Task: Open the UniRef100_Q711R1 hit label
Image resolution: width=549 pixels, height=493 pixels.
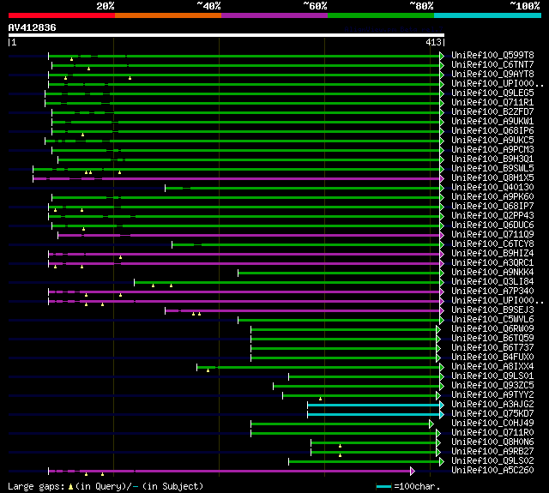Action: tap(492, 103)
